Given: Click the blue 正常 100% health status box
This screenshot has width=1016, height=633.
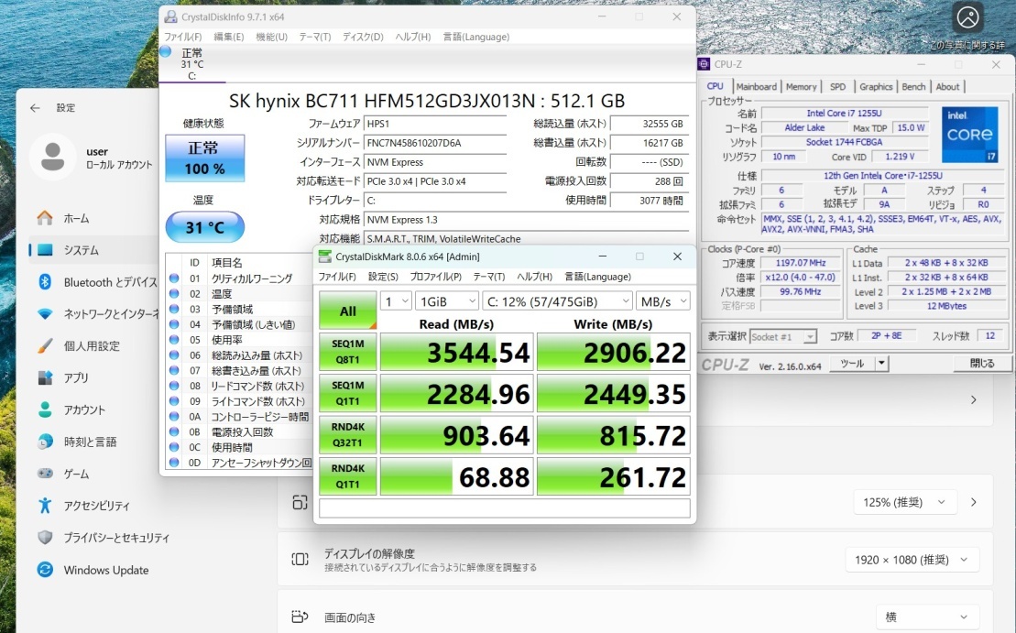Looking at the screenshot, I should click(205, 158).
